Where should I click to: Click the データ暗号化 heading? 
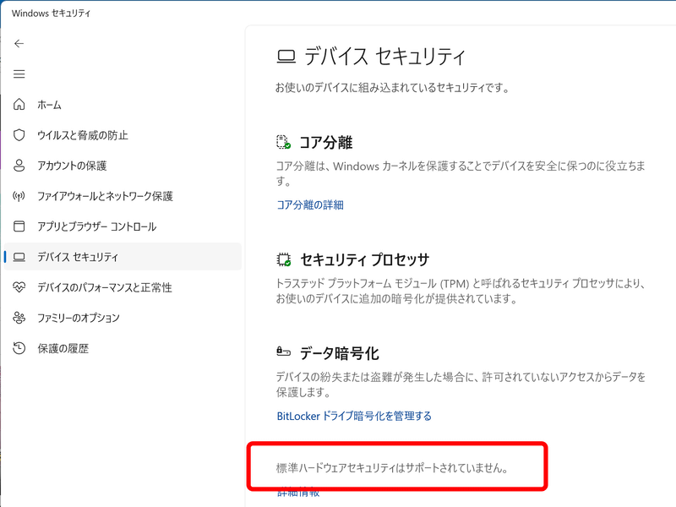coord(340,353)
